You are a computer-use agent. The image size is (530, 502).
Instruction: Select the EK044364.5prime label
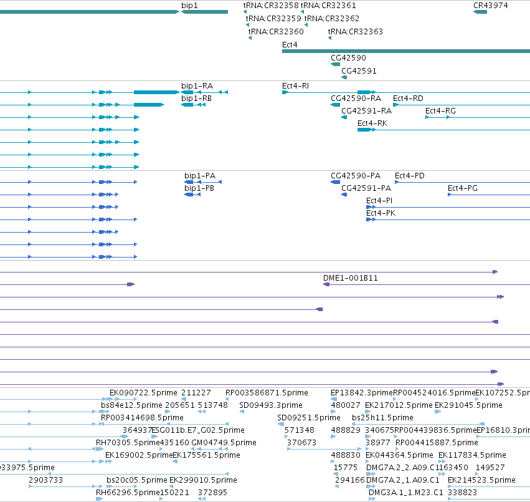click(399, 456)
